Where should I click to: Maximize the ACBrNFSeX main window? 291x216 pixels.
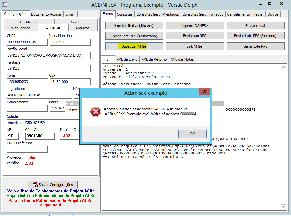coord(270,4)
